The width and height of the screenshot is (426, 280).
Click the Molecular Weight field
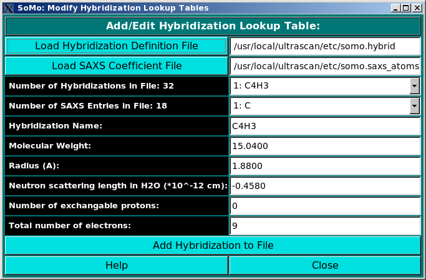click(x=325, y=146)
